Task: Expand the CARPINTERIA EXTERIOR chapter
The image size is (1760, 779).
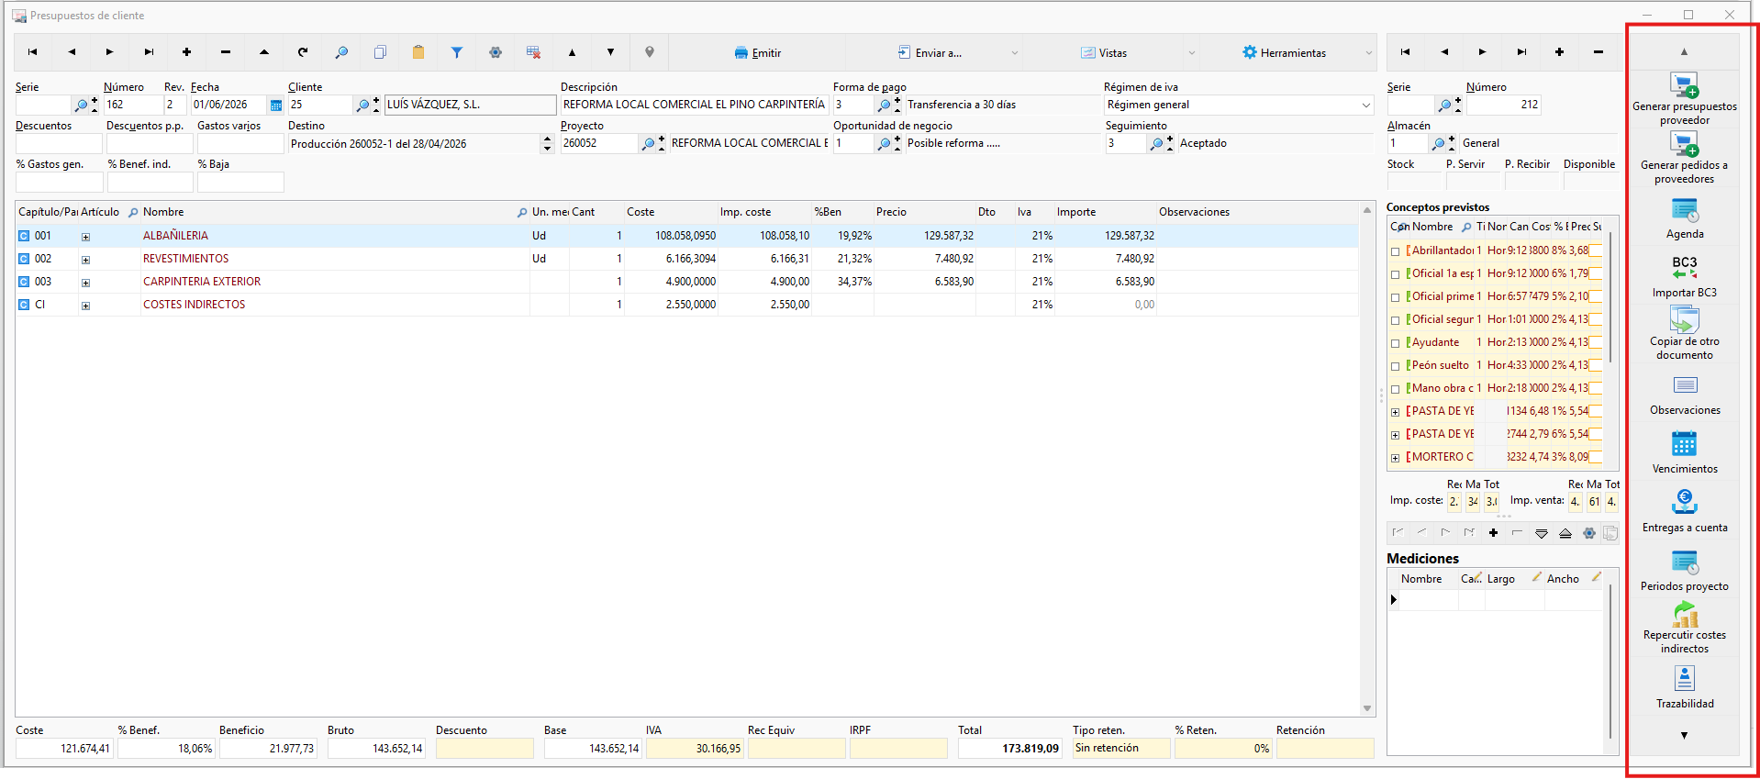Action: pos(85,283)
